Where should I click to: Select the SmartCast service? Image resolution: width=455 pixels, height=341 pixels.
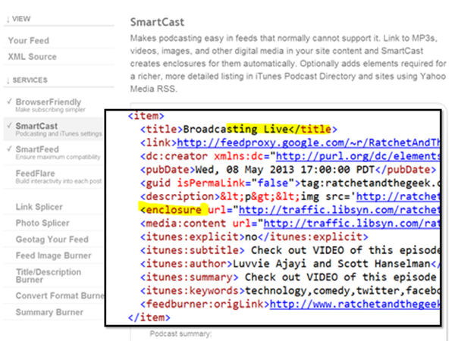tap(36, 126)
